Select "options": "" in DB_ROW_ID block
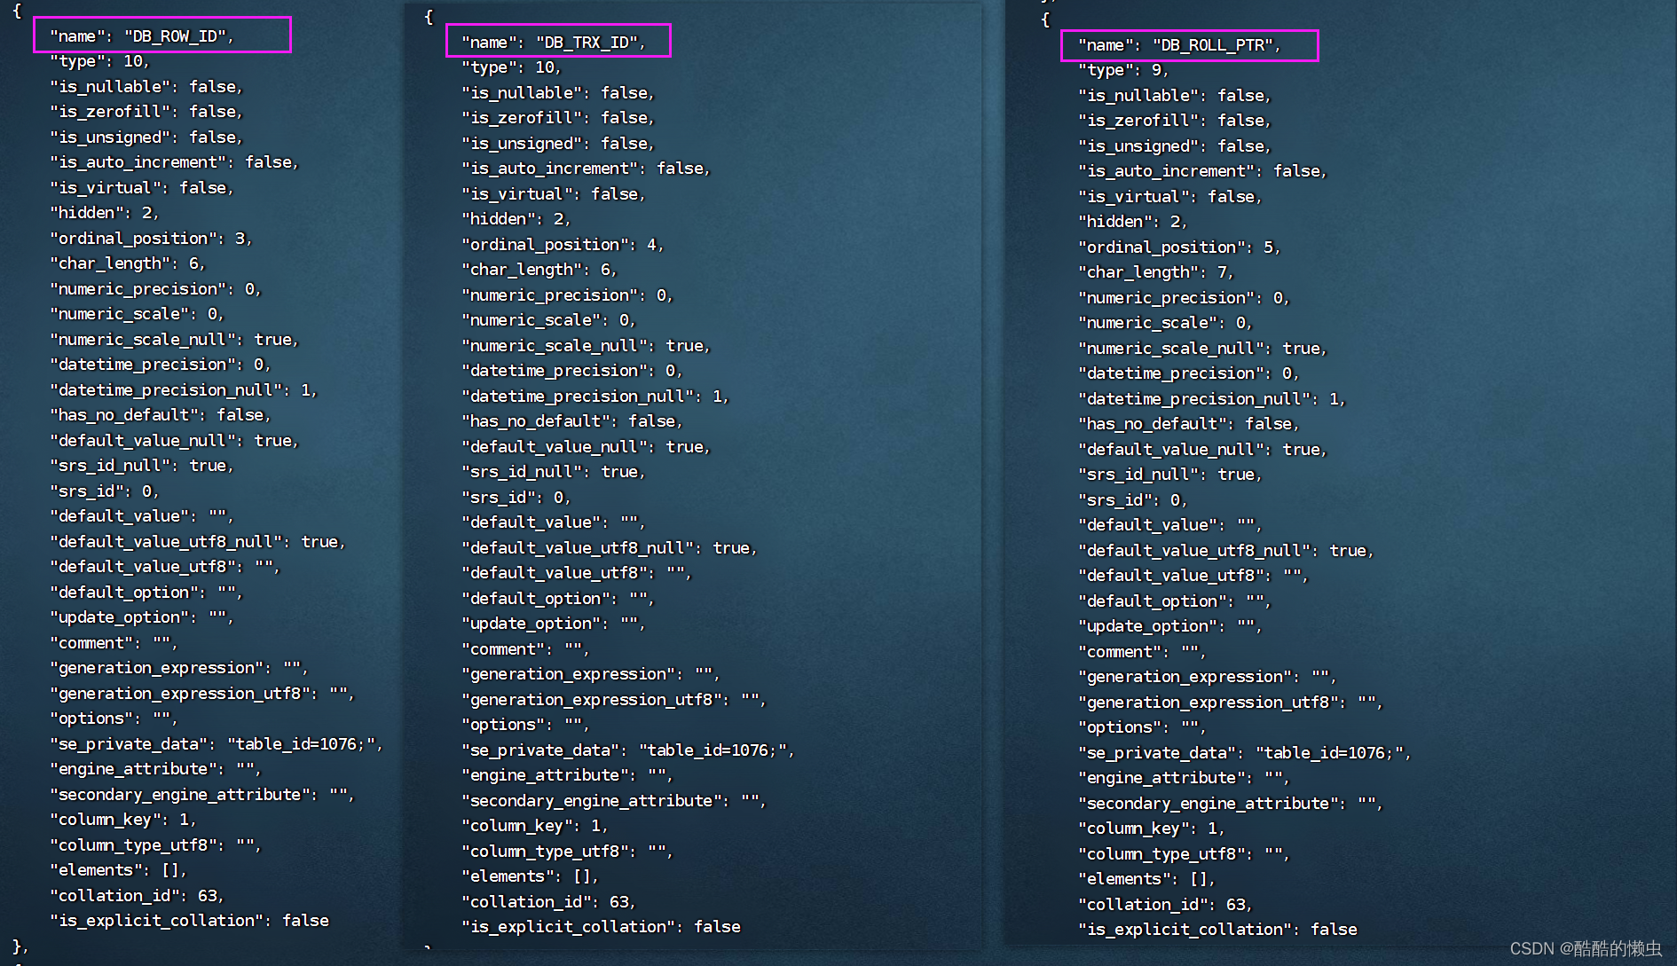This screenshot has width=1677, height=966. (x=114, y=719)
